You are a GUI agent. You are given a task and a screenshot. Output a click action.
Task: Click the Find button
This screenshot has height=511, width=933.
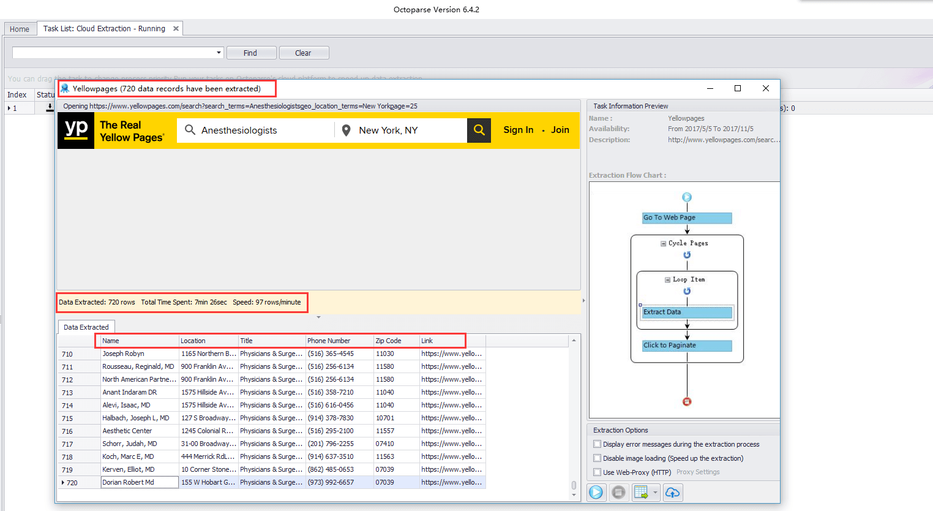[251, 53]
